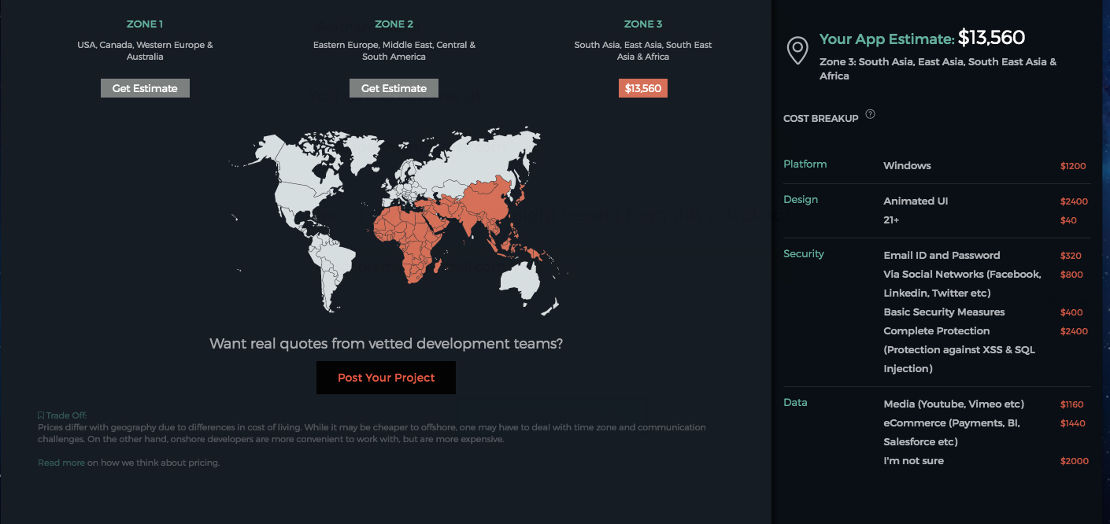Click the $1440 eCommerce price
The image size is (1110, 524).
(1073, 423)
